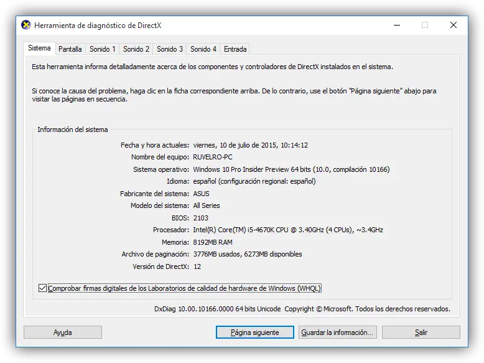484x363 pixels.
Task: Click the BIOS label
Action: [x=180, y=218]
